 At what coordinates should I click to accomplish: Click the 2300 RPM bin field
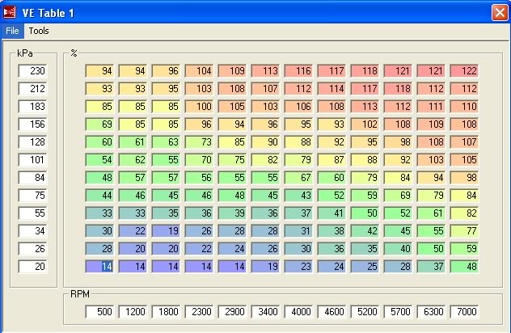click(x=199, y=312)
